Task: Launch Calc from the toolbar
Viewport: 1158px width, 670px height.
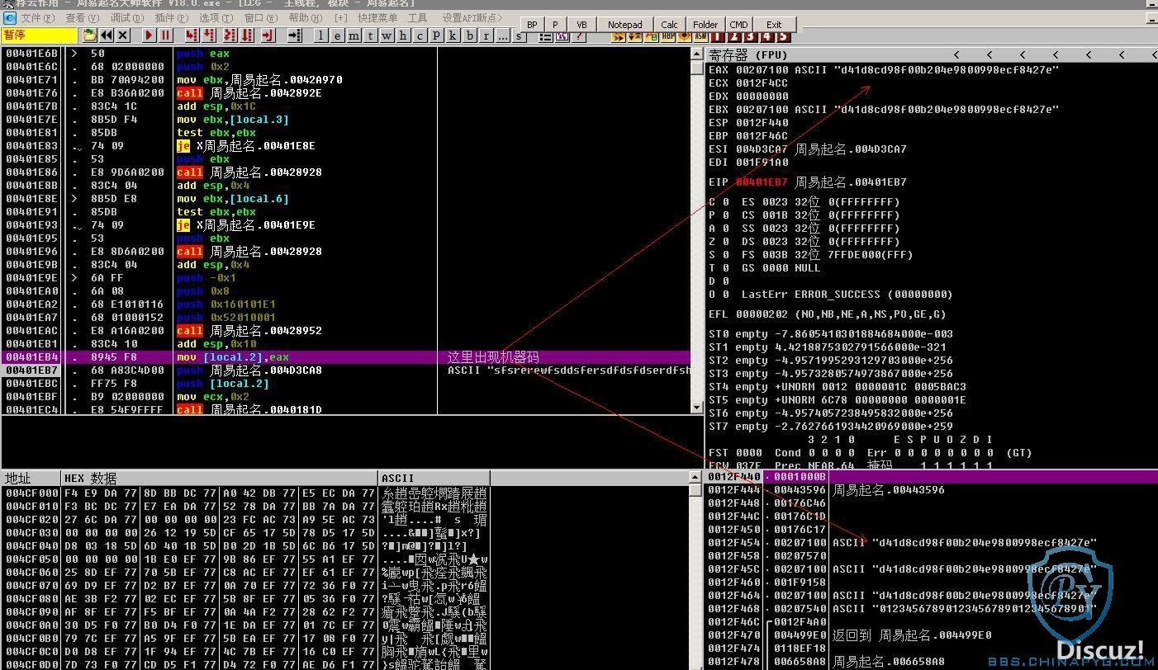Action: pos(670,25)
